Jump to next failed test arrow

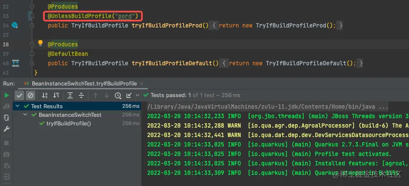106,96
